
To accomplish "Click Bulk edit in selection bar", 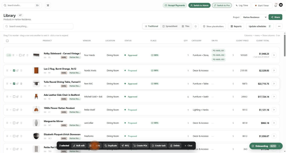I will [x=79, y=146].
